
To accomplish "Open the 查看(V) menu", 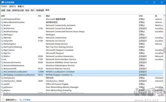I will pyautogui.click(x=21, y=6).
